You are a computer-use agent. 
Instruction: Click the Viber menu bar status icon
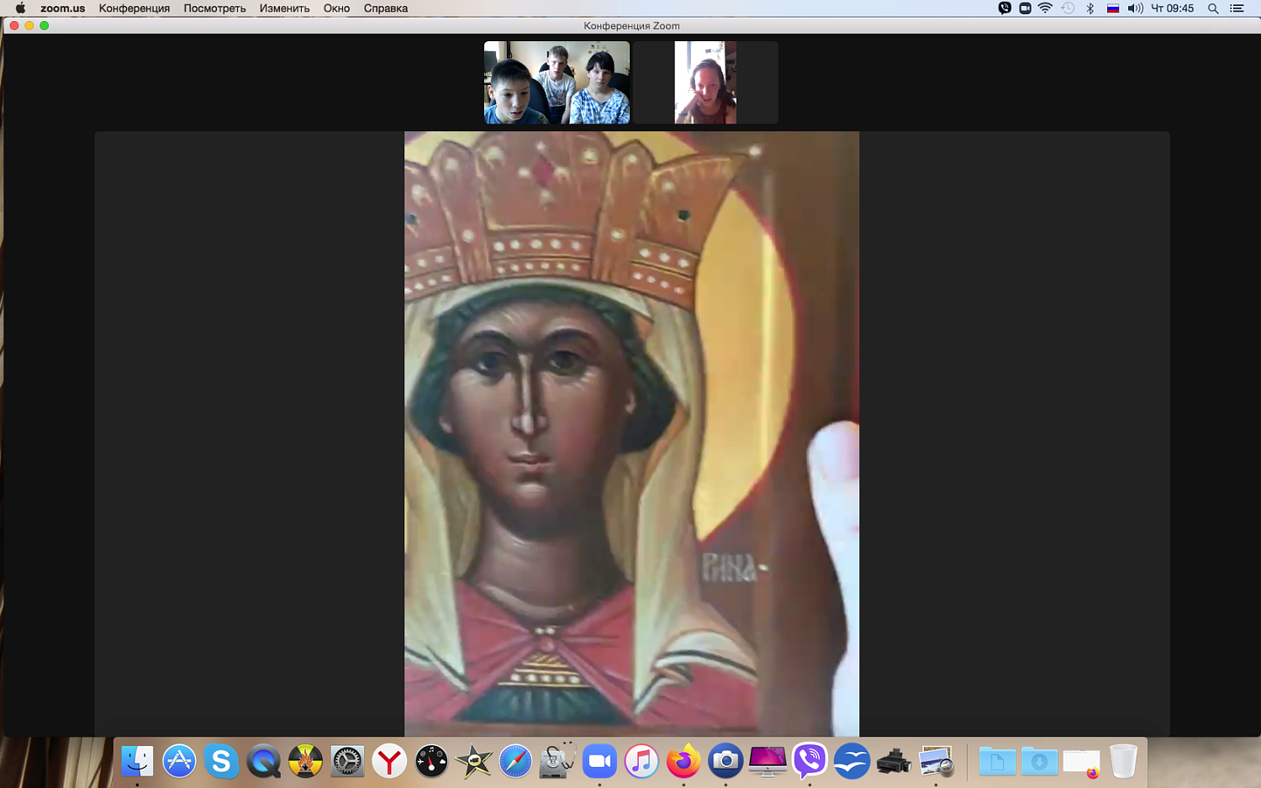coord(1005,8)
